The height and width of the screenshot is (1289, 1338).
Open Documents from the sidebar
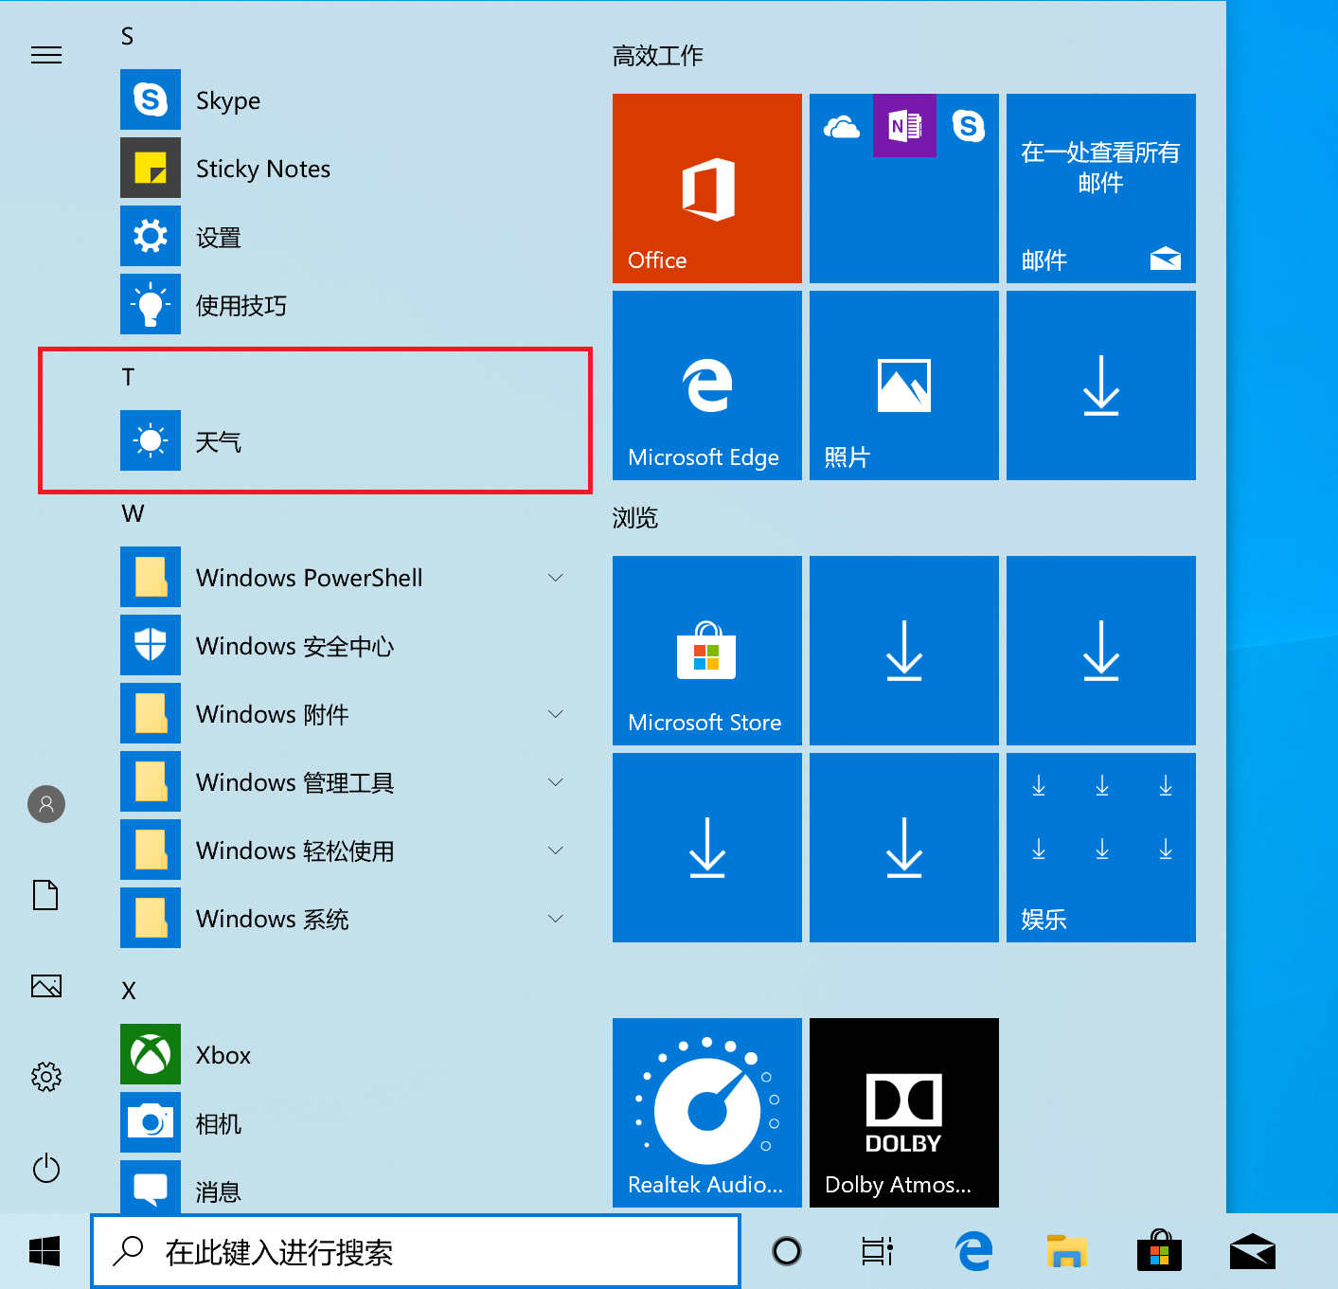coord(46,895)
